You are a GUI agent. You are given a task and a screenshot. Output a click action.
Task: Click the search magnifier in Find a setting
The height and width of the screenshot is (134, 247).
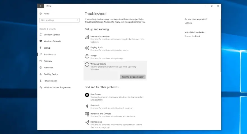point(77,20)
